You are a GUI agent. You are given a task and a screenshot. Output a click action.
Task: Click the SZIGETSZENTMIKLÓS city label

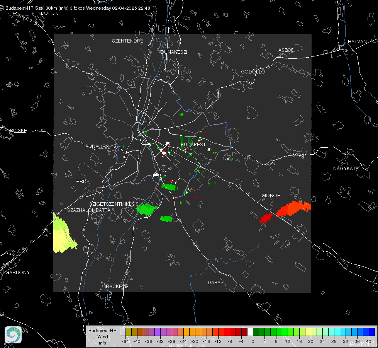[x=114, y=204]
